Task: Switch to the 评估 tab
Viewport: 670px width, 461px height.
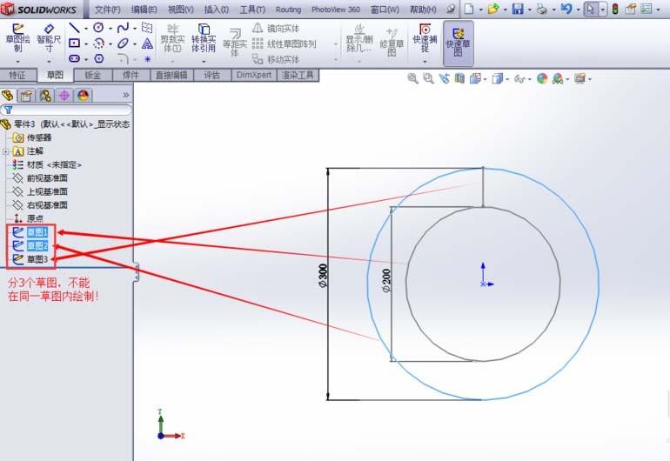Action: (212, 75)
